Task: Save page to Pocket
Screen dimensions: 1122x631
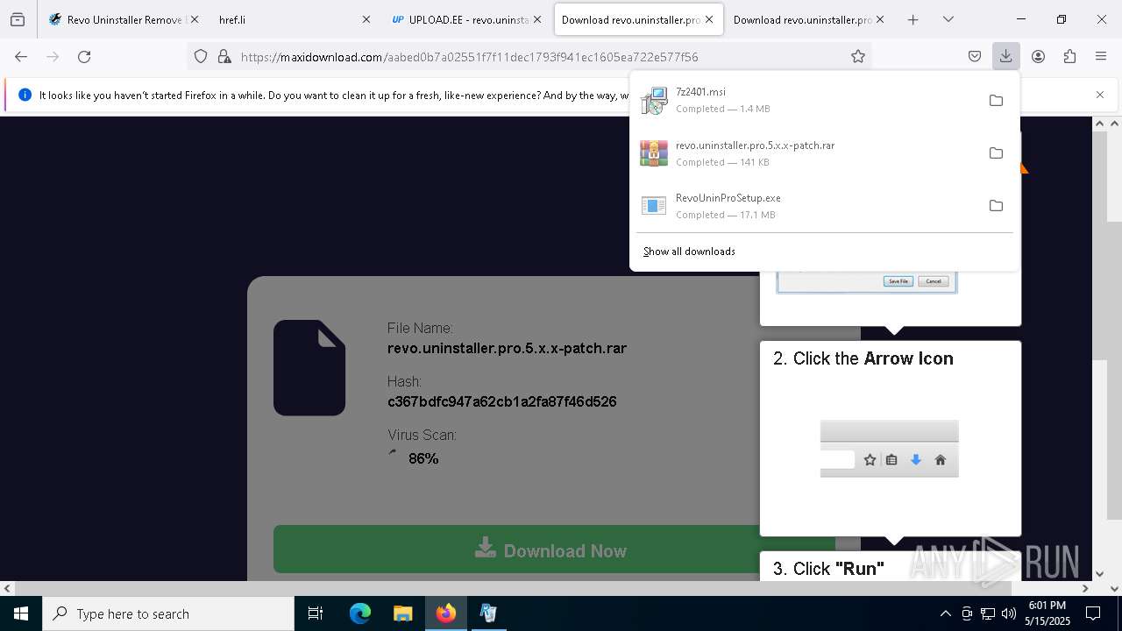Action: 975,56
